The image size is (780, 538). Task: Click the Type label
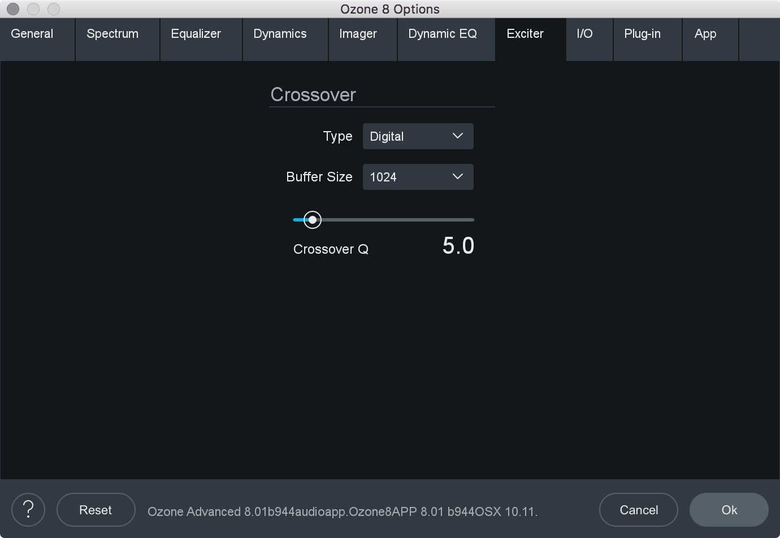click(337, 137)
